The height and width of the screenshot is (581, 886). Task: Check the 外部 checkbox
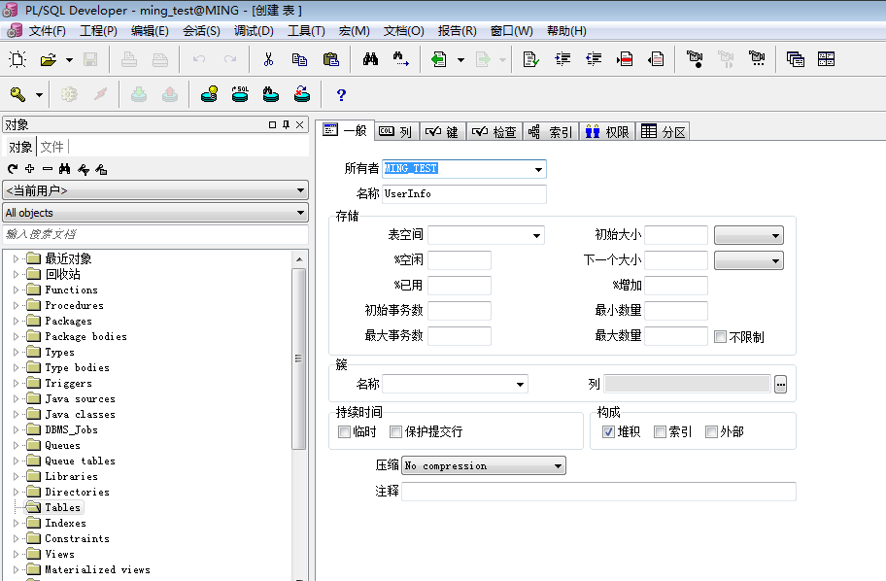point(712,431)
